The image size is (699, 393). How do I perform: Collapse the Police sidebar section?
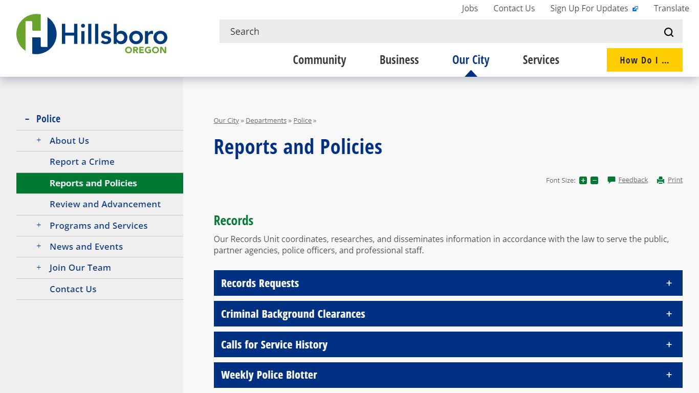click(27, 119)
